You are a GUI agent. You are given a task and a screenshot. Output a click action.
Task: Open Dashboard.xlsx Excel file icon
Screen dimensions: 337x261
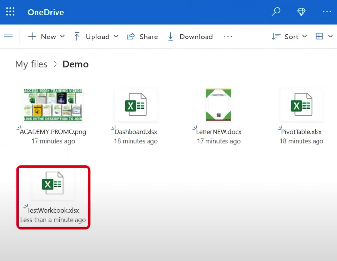coord(136,105)
